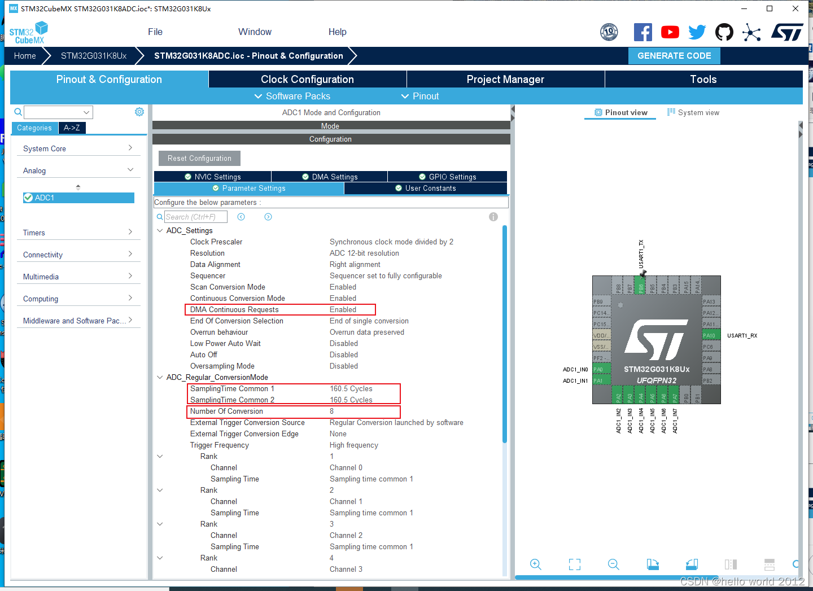Click the ST community network icon
The width and height of the screenshot is (813, 591).
[751, 32]
